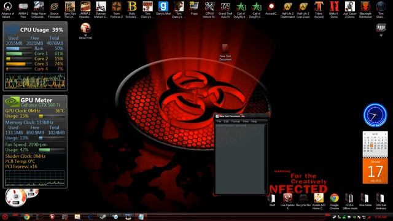This screenshot has width=393, height=221.
Task: Launch Live Update 5 shortcut
Action: [x=287, y=201]
